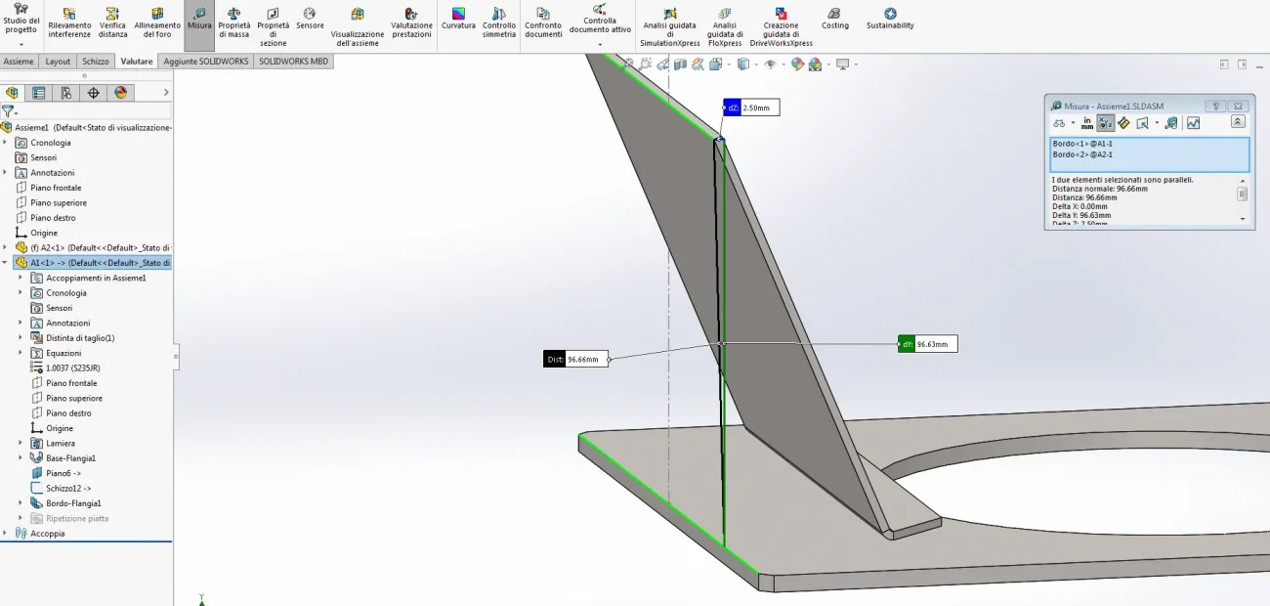
Task: Open the Curvatura analysis tool
Action: point(458,19)
